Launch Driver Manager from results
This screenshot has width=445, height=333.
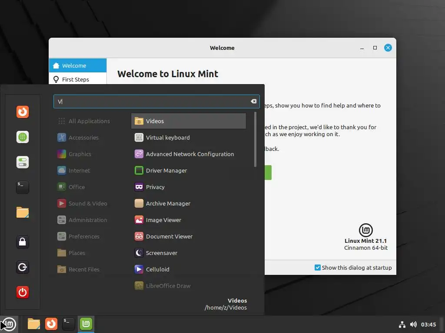point(189,170)
